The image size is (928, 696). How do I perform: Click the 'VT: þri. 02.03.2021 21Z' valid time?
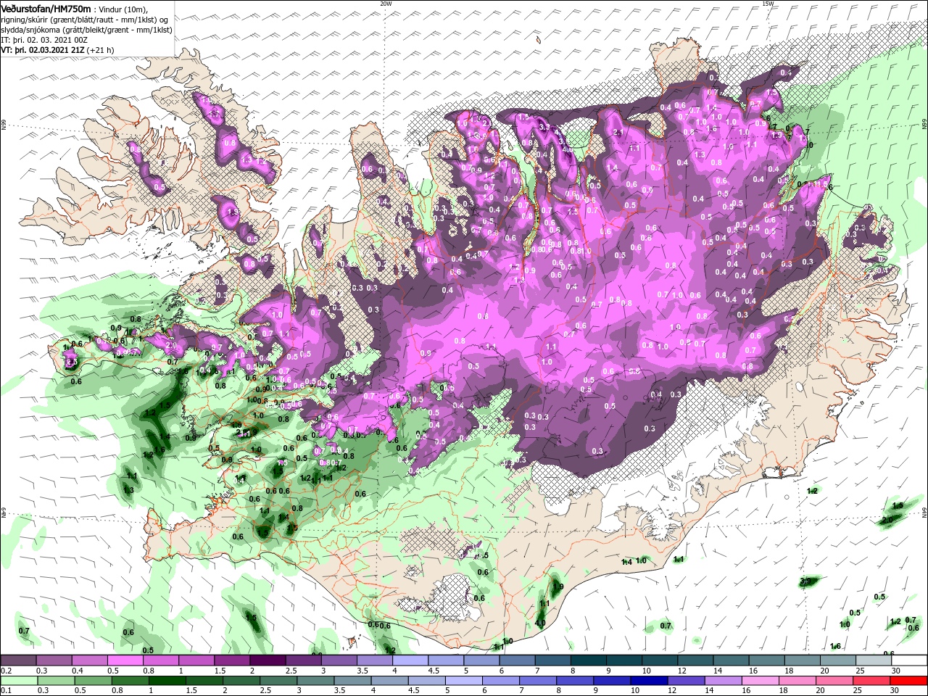point(43,50)
